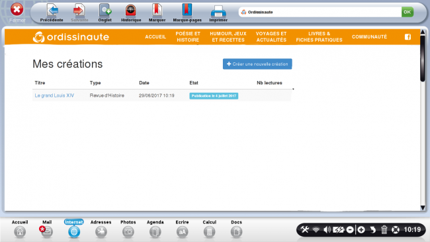This screenshot has width=430, height=242.
Task: Click Créer une nouvelle création button
Action: point(257,64)
